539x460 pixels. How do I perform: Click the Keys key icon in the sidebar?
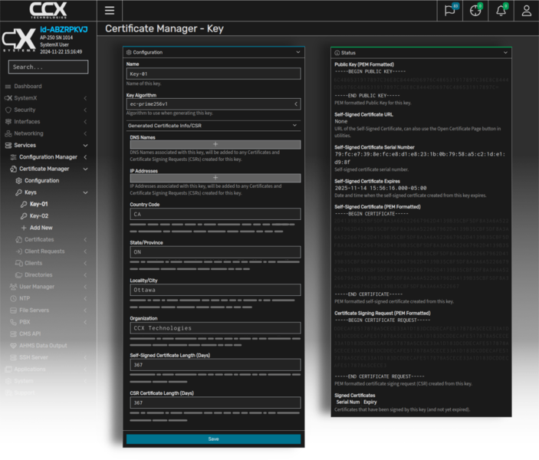click(18, 192)
